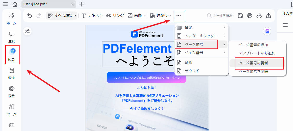This screenshot has width=293, height=131.
Task: Open the hamburger menu at top left
Action: point(6,4)
